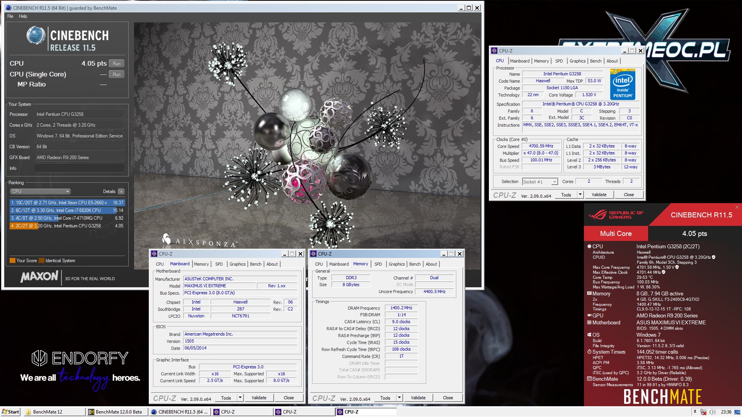Click the BenchMate row icon in overlay
Image resolution: width=742 pixels, height=417 pixels.
589,379
